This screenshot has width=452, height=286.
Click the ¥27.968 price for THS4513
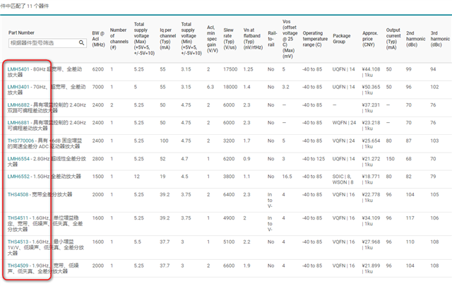[x=371, y=242]
